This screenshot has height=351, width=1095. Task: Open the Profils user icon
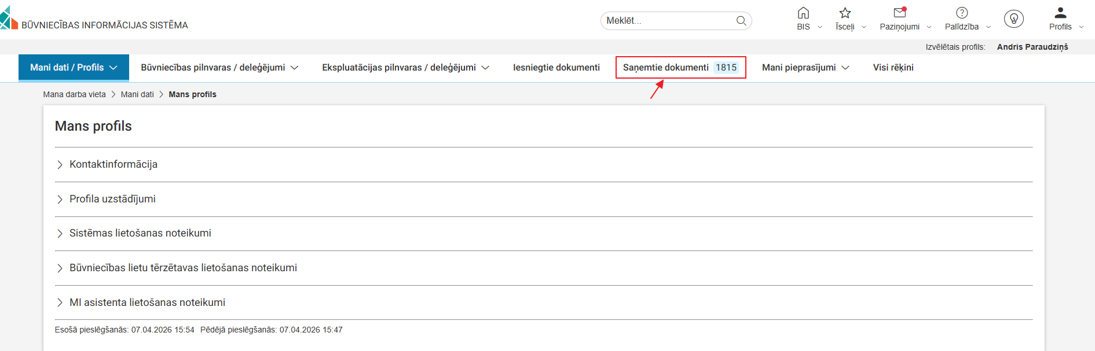[x=1060, y=13]
